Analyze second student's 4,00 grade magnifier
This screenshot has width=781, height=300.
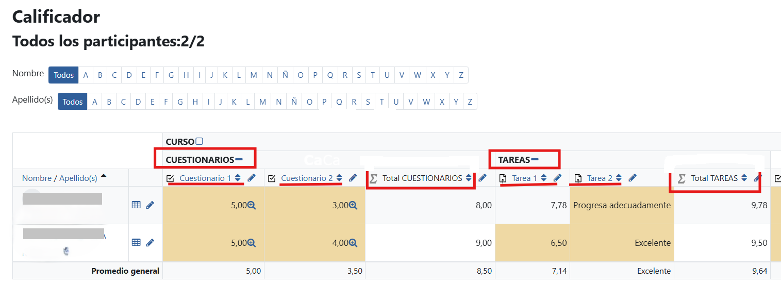tap(353, 242)
